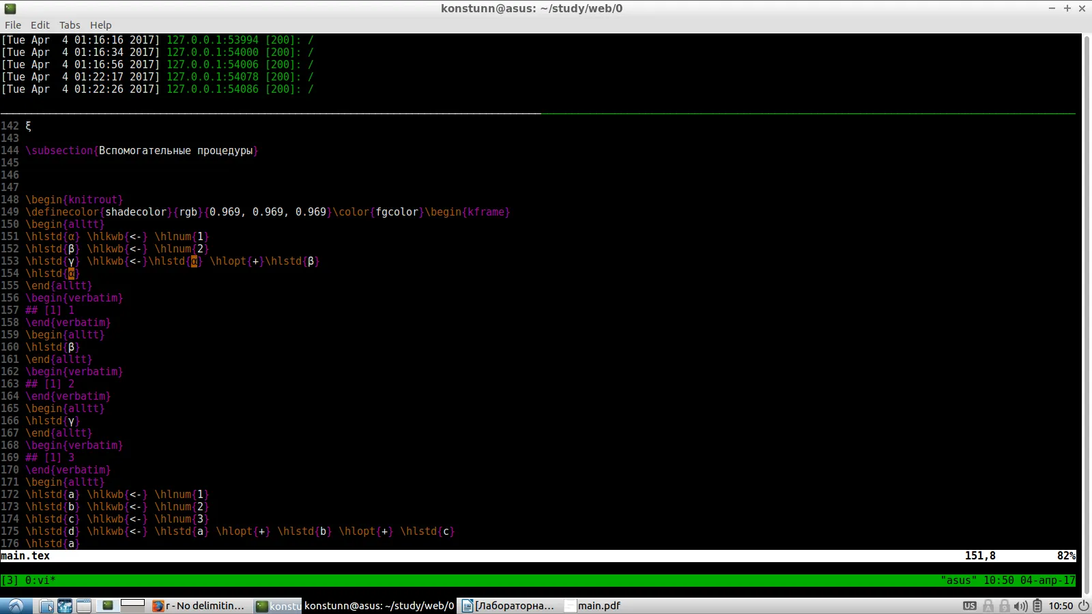The image size is (1092, 614).
Task: Click the '151,8' cursor position indicator
Action: point(980,556)
